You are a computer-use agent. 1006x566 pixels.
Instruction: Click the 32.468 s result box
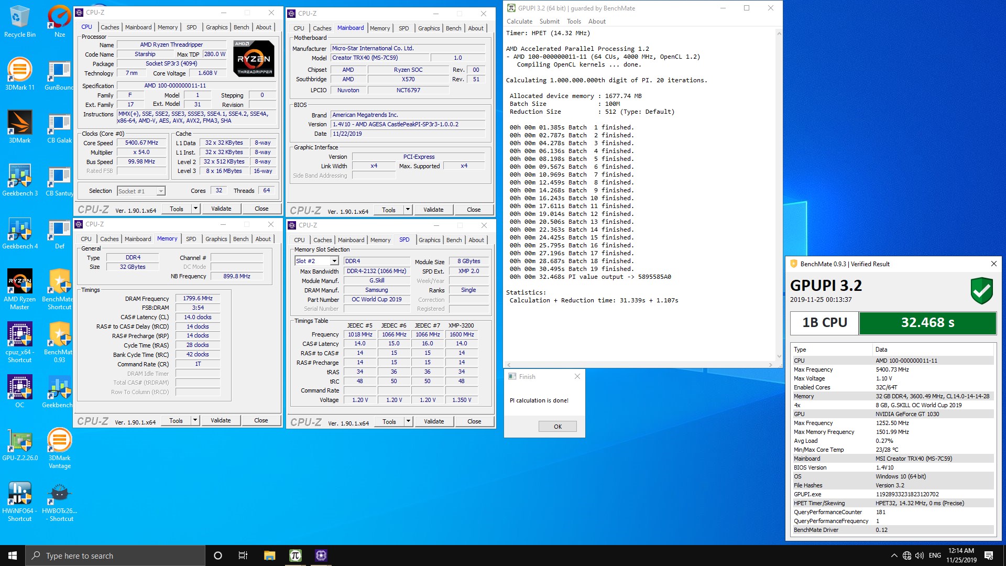(x=927, y=323)
